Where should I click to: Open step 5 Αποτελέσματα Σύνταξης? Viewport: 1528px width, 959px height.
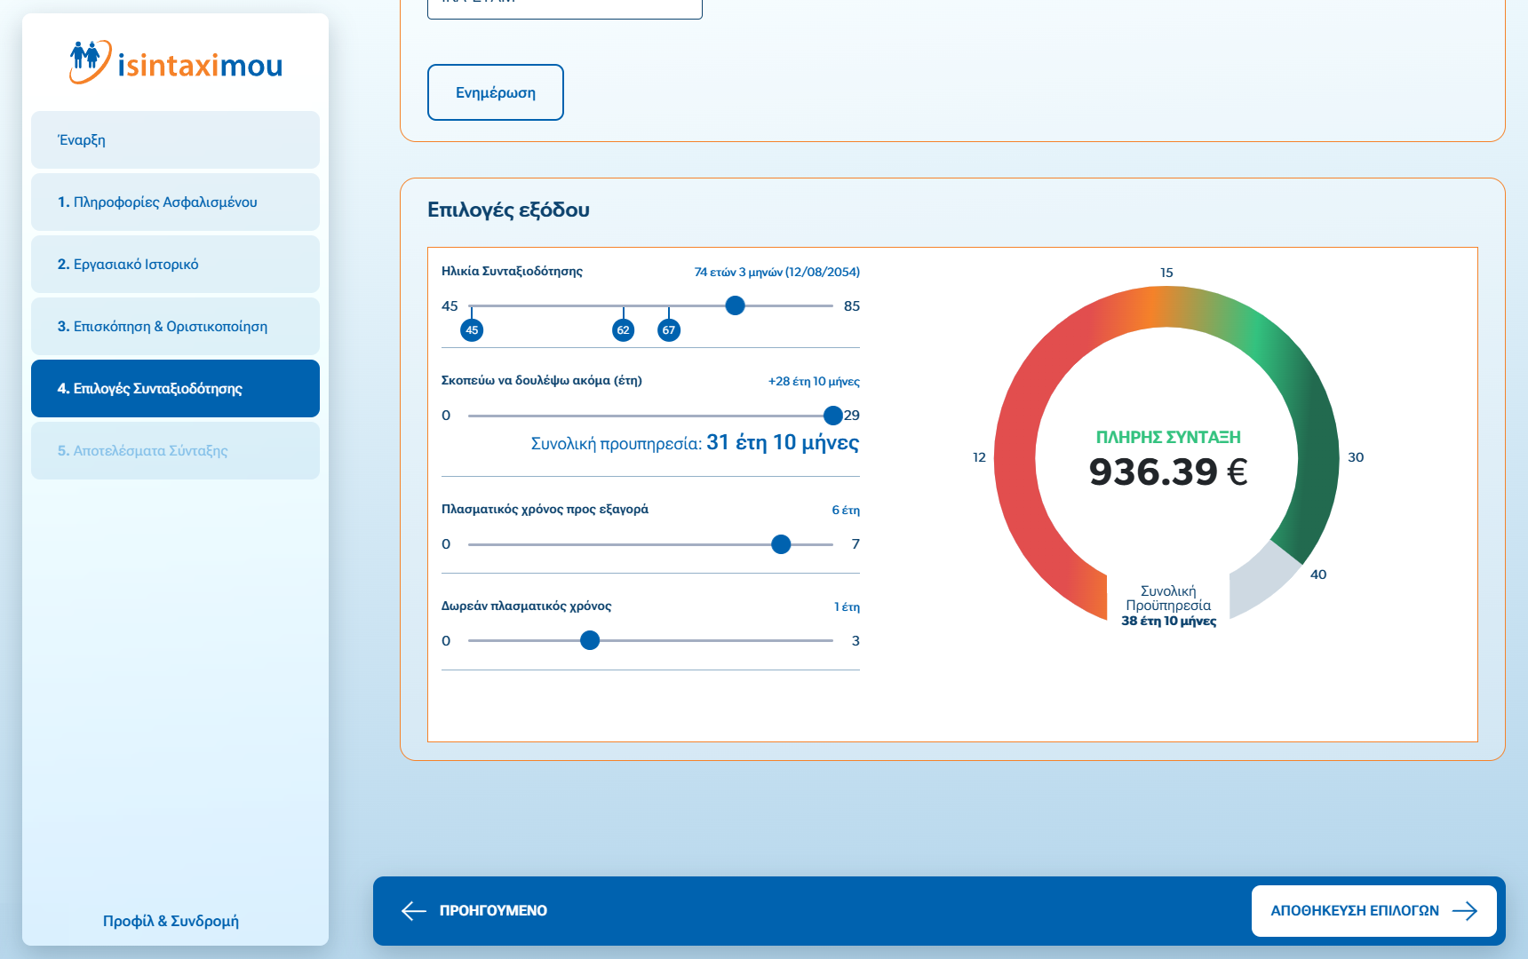click(175, 451)
